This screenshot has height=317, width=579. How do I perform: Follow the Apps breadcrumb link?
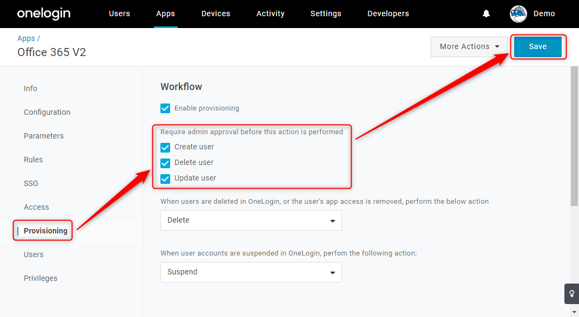[26, 38]
